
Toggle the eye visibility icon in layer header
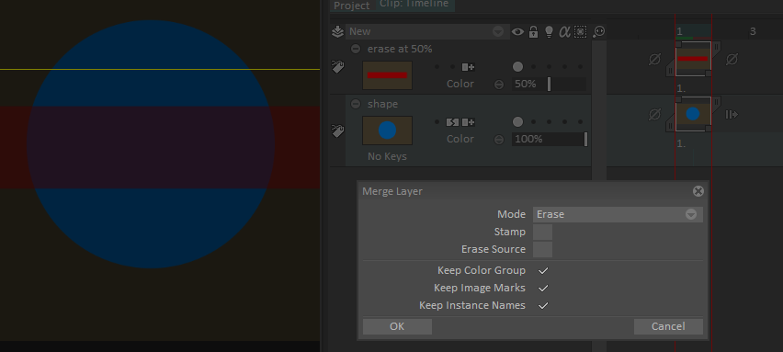click(x=517, y=32)
